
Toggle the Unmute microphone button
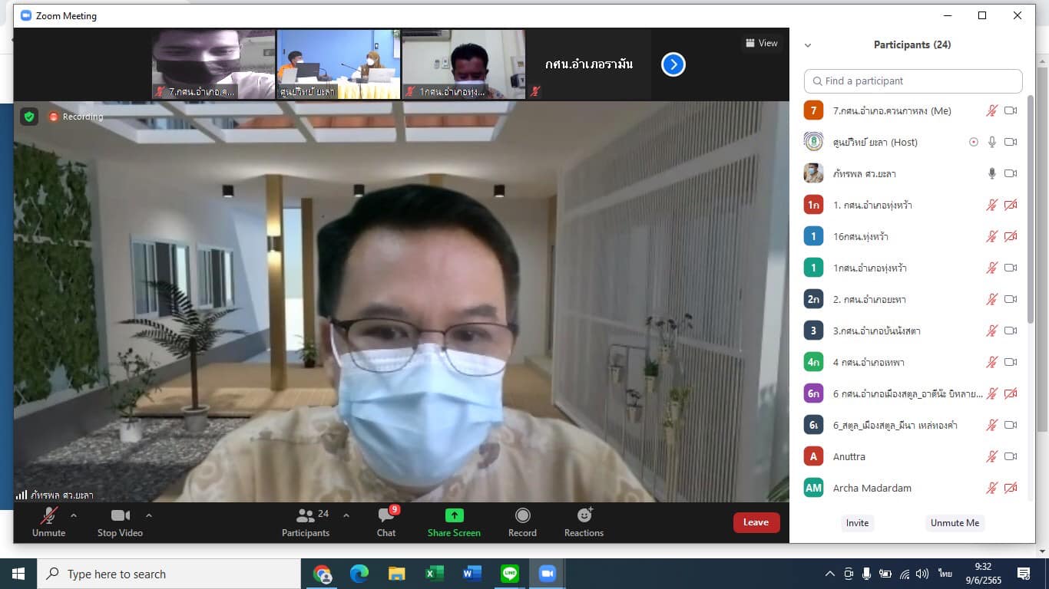pos(48,515)
